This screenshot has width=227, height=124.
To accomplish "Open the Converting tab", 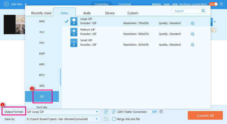I will [102, 4].
